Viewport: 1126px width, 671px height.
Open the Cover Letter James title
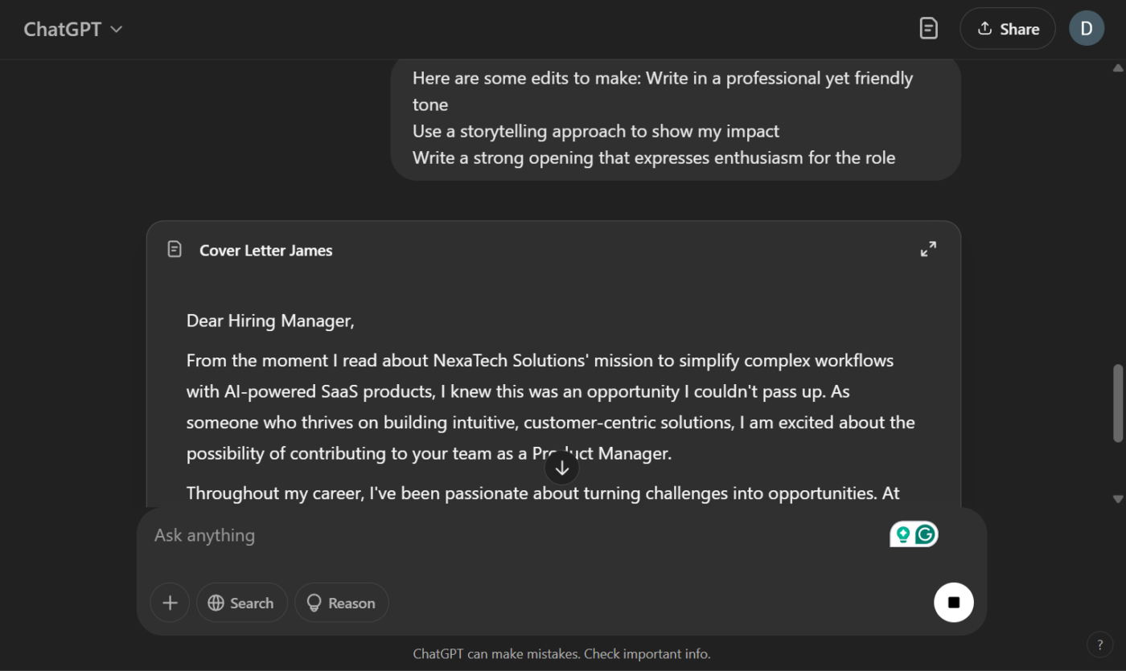point(265,250)
